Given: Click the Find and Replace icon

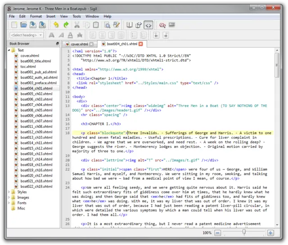Looking at the screenshot, I should point(108,25).
